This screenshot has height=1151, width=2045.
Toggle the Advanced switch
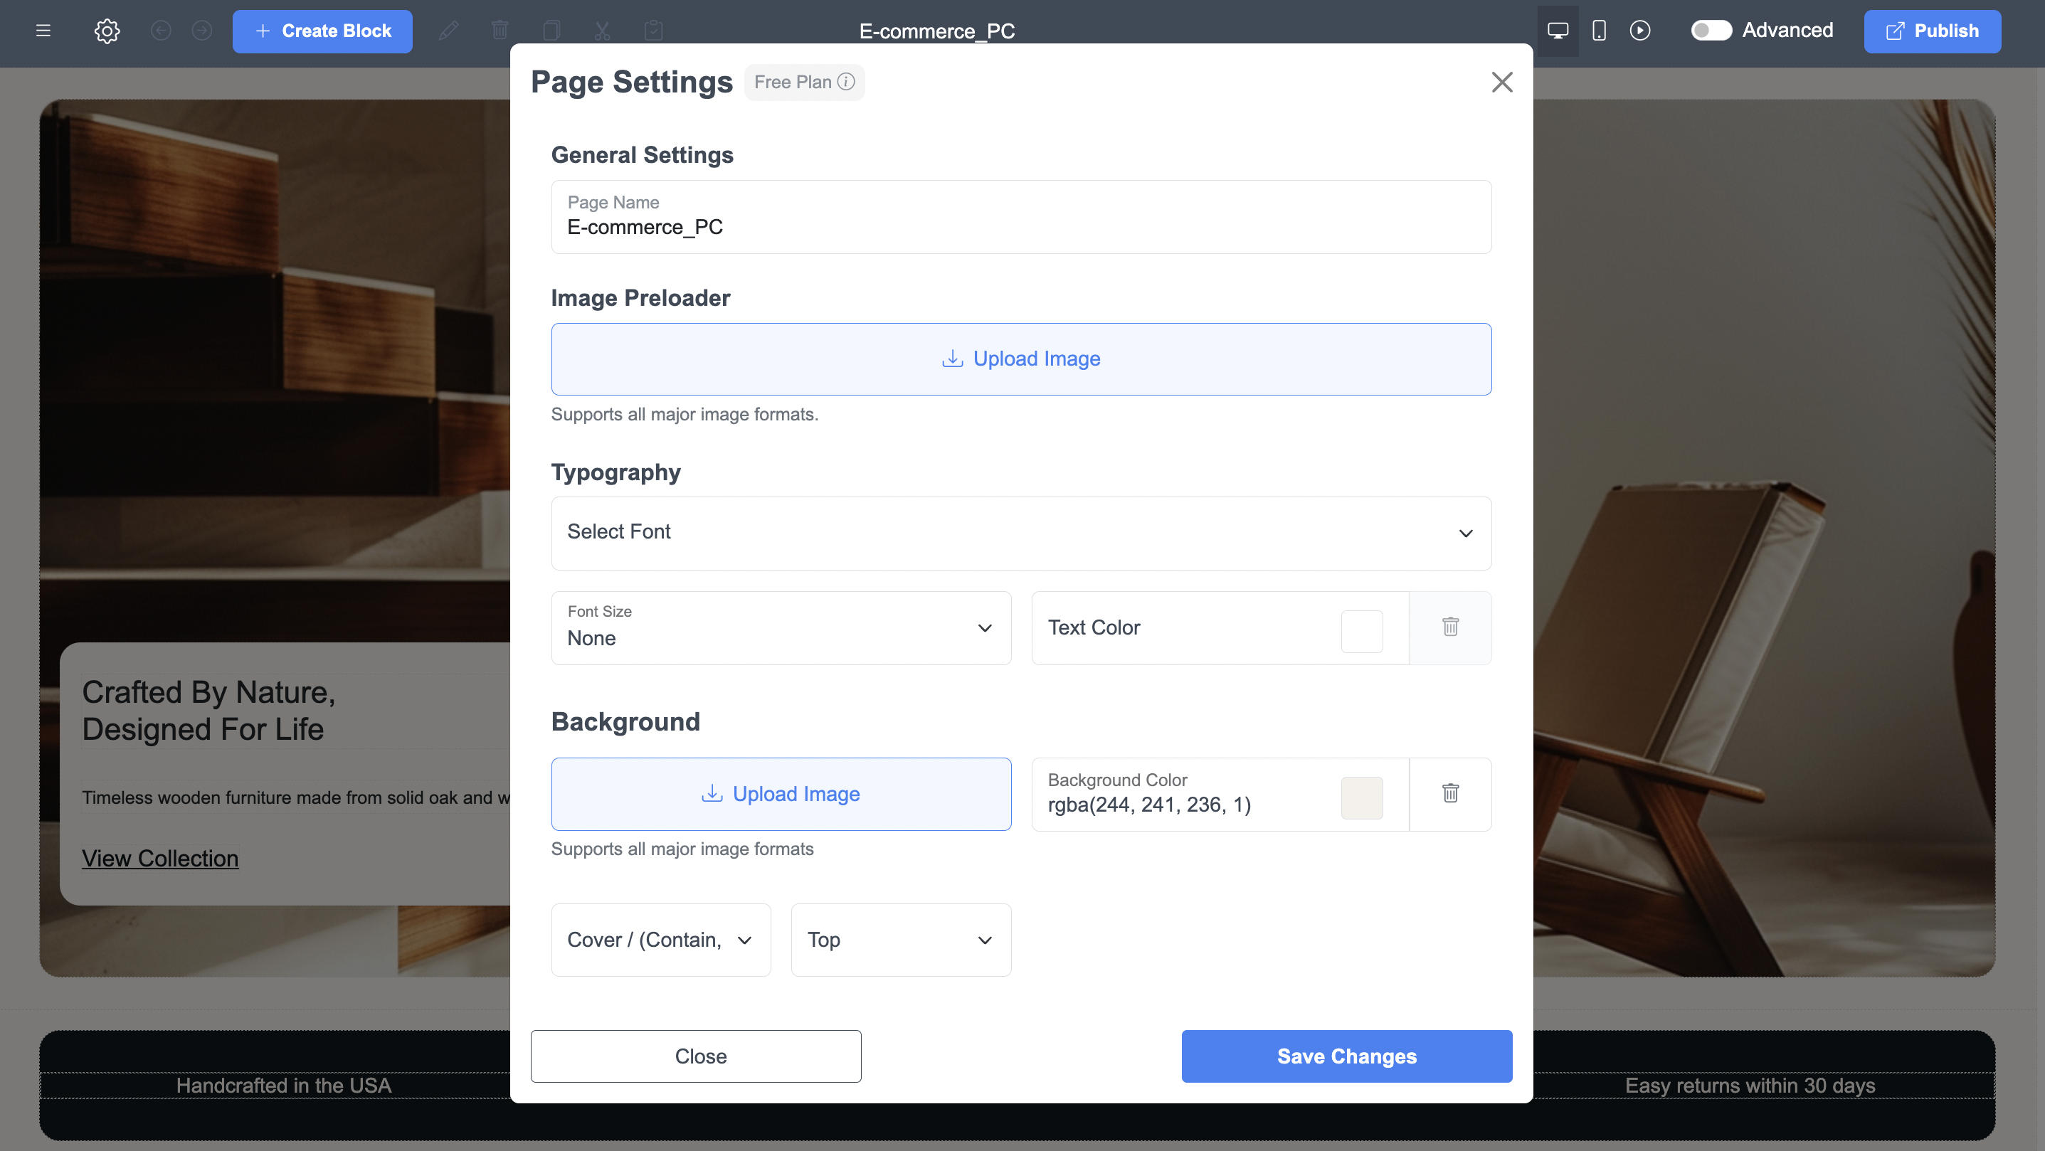click(1711, 31)
